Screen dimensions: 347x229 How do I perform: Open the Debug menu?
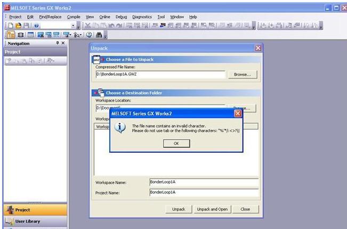point(122,17)
